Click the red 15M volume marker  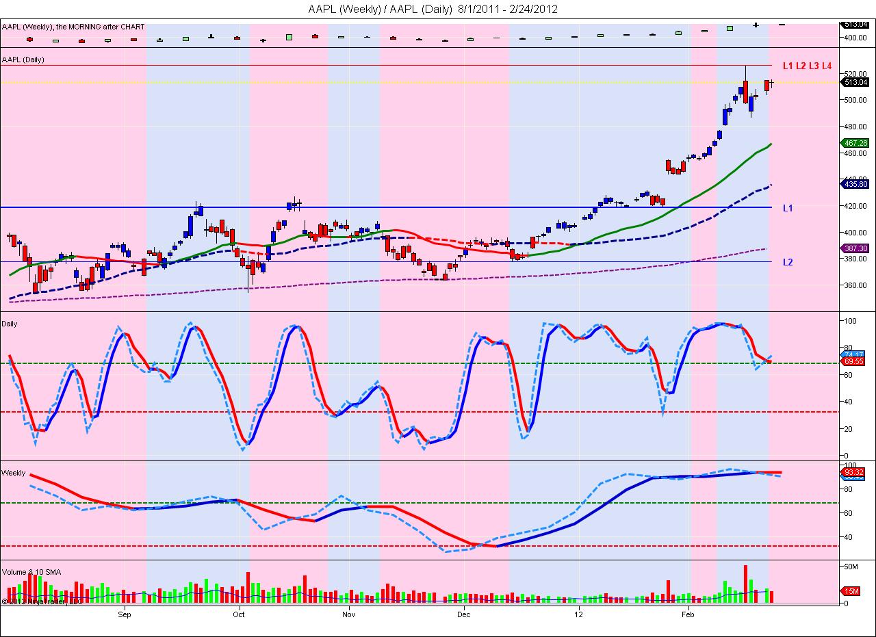coord(851,590)
